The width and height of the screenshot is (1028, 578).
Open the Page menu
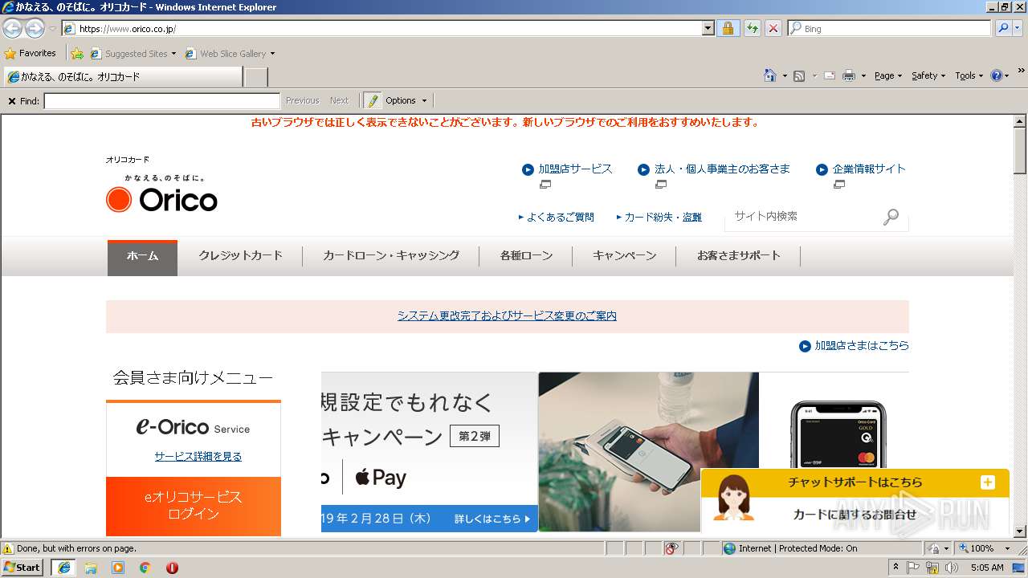point(888,75)
